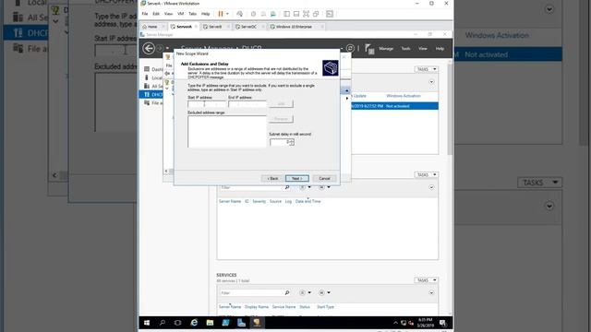591x332 pixels.
Task: Open the Server Manager Tools menu
Action: (405, 49)
